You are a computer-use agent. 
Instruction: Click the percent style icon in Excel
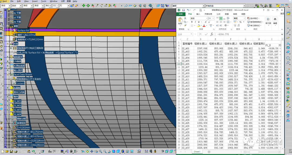coord(240,22)
